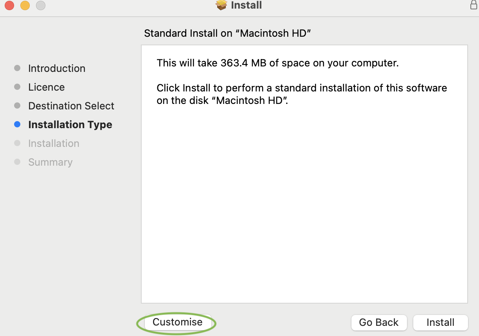Image resolution: width=479 pixels, height=336 pixels.
Task: Click the package box icon in title
Action: coord(221,5)
